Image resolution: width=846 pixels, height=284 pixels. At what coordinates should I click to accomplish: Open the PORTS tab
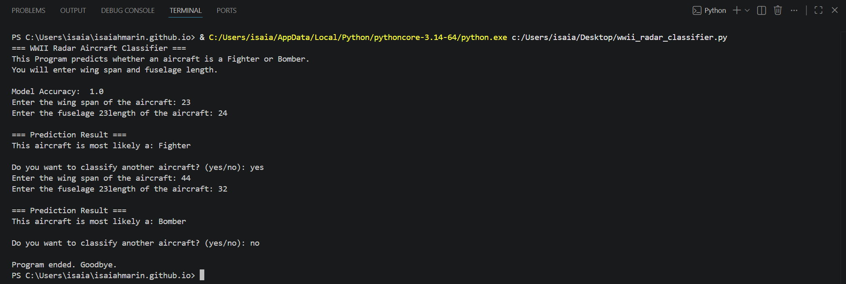(x=226, y=10)
